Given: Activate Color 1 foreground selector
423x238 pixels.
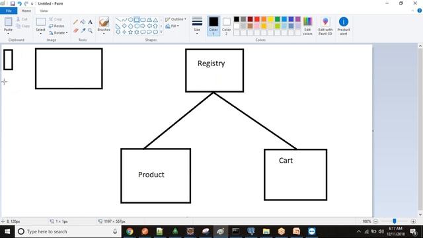Looking at the screenshot, I should (213, 26).
